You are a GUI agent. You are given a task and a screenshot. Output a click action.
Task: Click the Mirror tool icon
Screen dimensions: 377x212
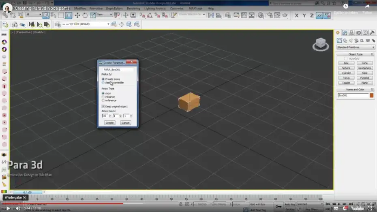(211, 15)
